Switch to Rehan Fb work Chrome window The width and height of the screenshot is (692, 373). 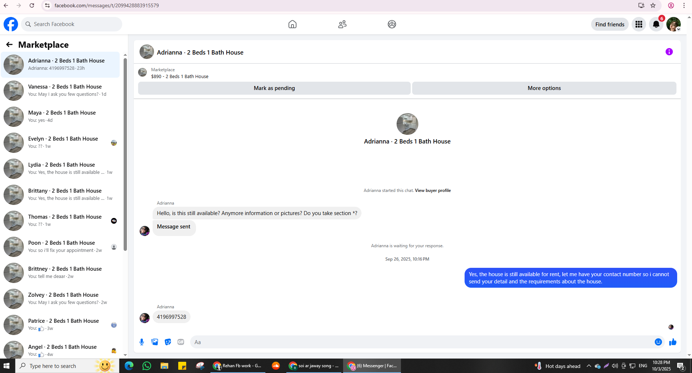coord(237,366)
